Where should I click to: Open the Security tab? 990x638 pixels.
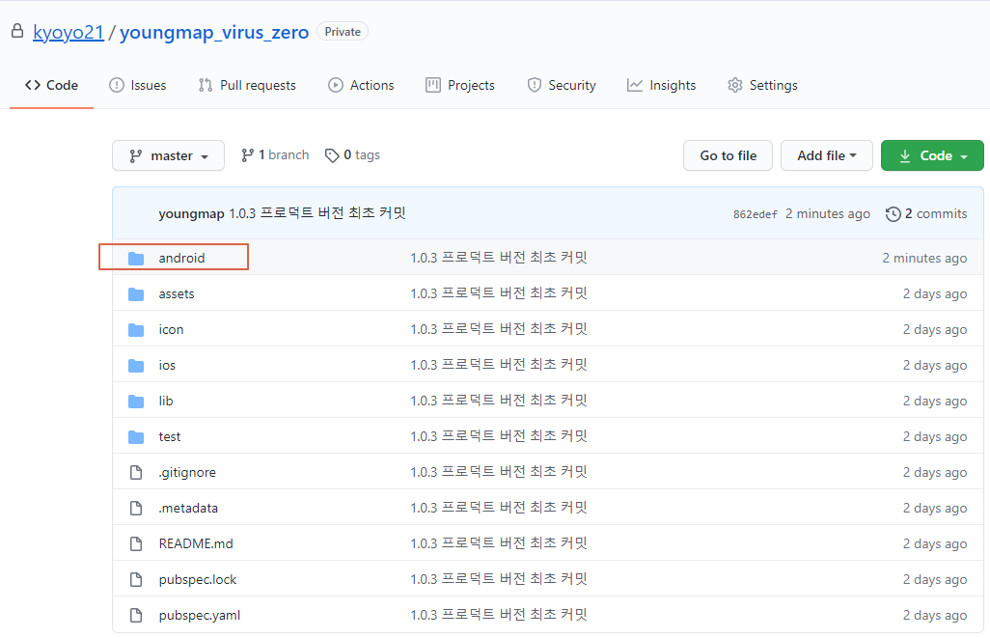pyautogui.click(x=562, y=85)
